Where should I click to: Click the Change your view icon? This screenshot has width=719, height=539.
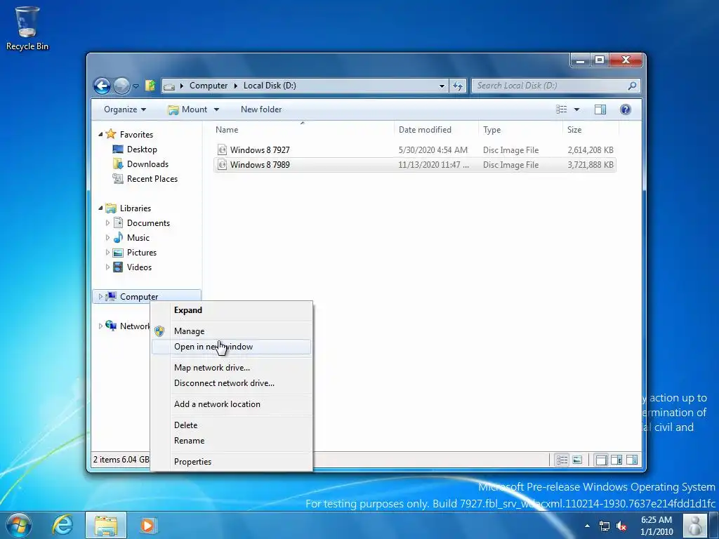pos(561,109)
